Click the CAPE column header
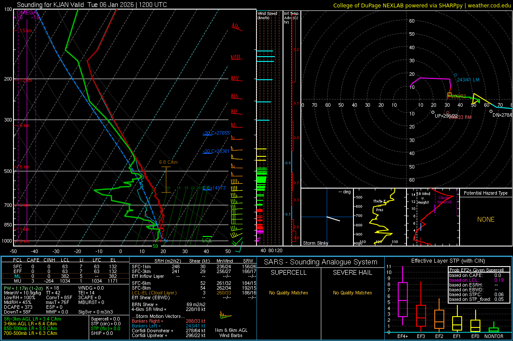 point(33,260)
